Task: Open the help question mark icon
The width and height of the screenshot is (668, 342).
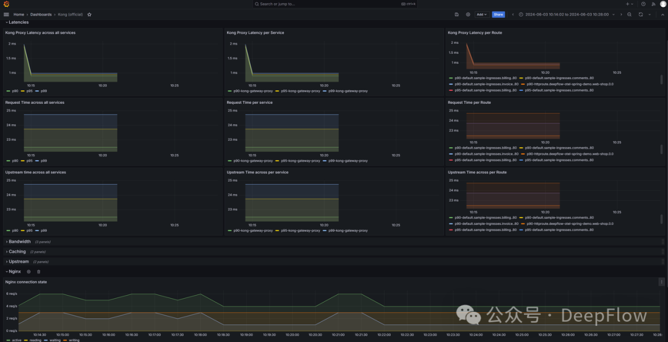Action: point(643,4)
